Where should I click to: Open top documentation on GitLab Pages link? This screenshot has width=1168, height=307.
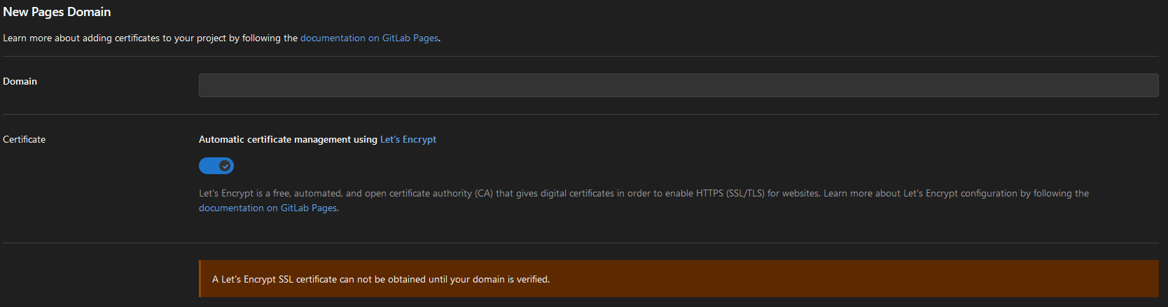pos(369,38)
